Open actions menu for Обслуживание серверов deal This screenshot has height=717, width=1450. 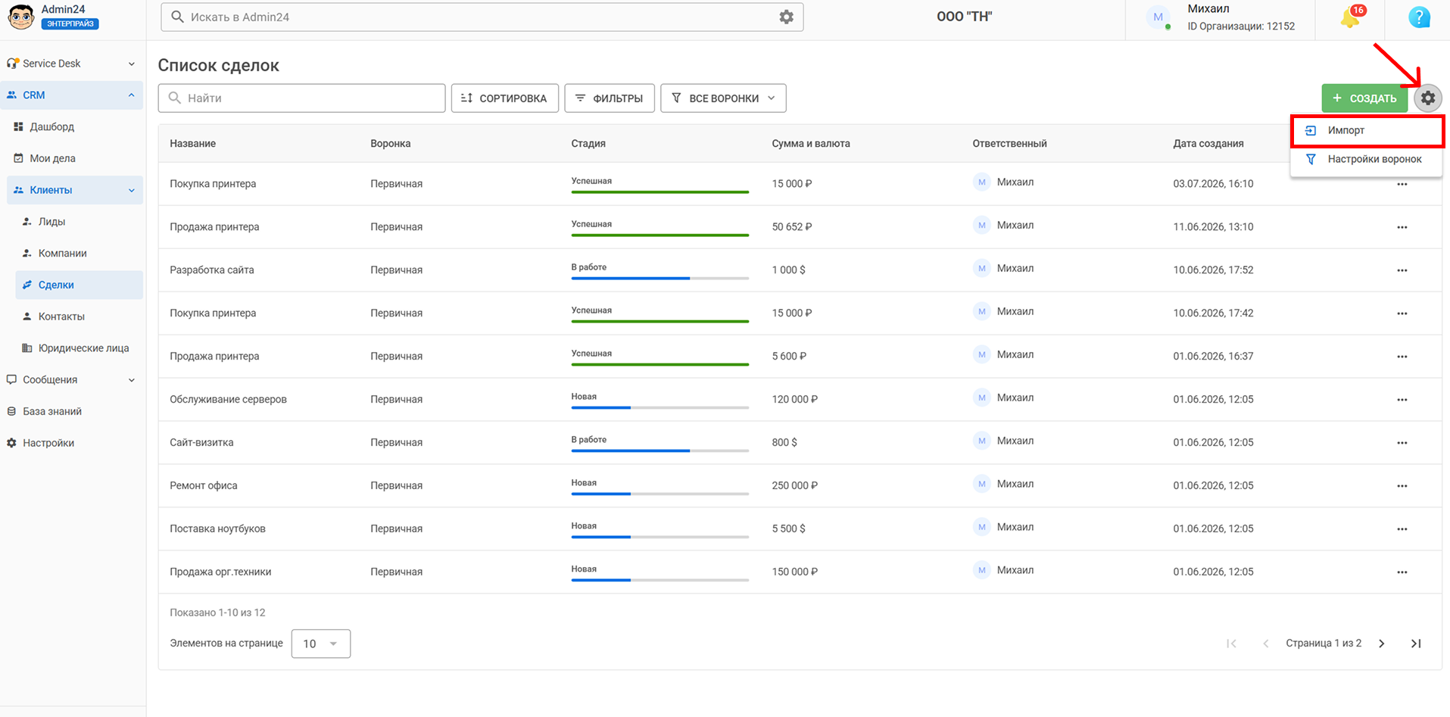(x=1402, y=400)
